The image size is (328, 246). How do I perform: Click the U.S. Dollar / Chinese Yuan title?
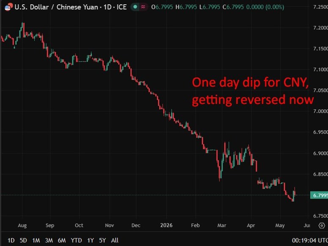pos(56,7)
